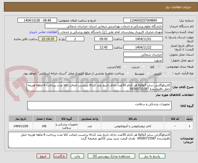This screenshot has height=163, width=198.
Task: Select the متوسط purchase type radio
Action: coord(148,73)
